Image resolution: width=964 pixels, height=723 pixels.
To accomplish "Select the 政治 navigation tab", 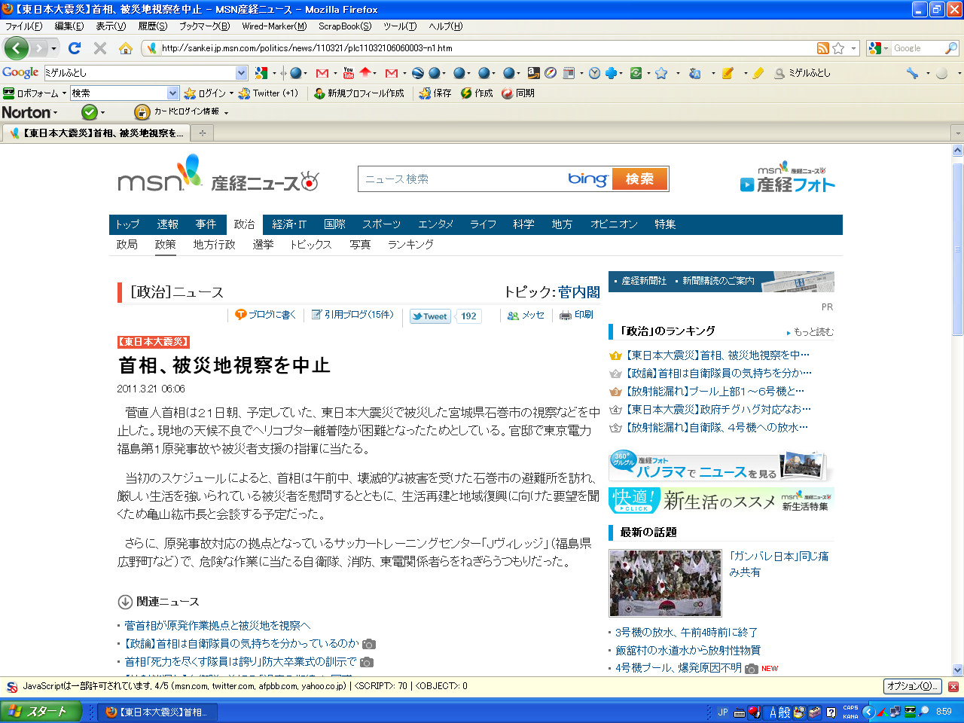I will 244,224.
